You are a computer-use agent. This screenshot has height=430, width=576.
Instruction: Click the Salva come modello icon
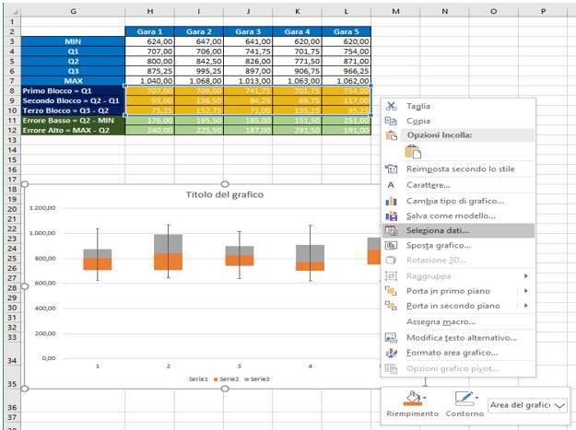tap(390, 215)
